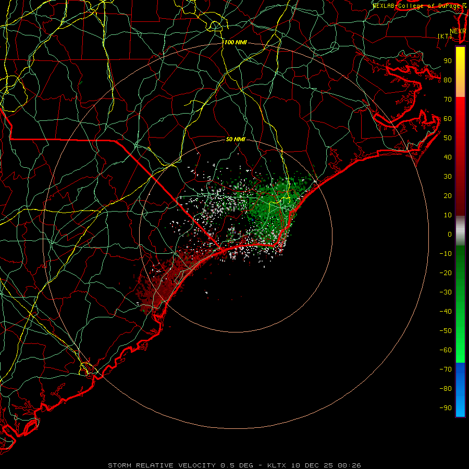The height and width of the screenshot is (469, 469).
Task: Select the -20 value on velocity scale
Action: [446, 273]
